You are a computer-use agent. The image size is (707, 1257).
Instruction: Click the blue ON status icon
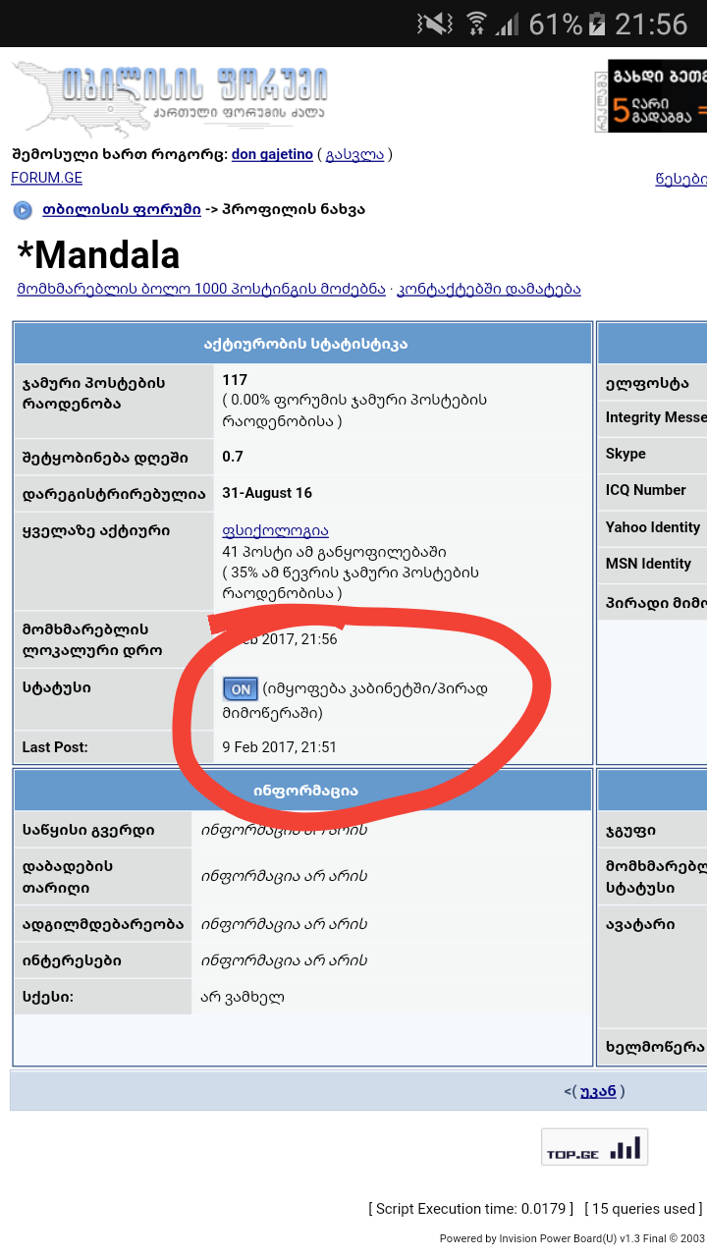click(241, 689)
